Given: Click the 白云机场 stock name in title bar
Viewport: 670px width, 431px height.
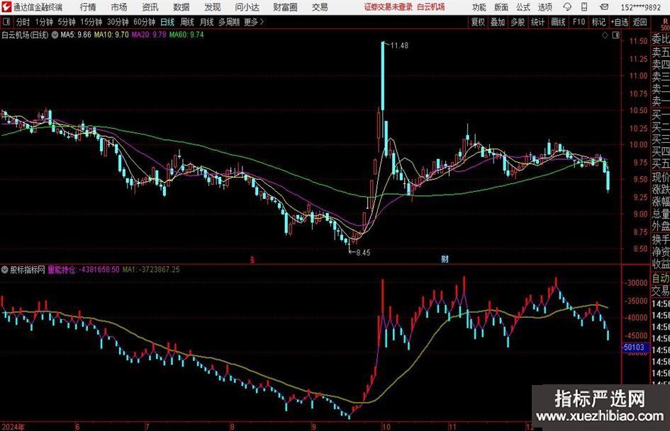Looking at the screenshot, I should [431, 7].
